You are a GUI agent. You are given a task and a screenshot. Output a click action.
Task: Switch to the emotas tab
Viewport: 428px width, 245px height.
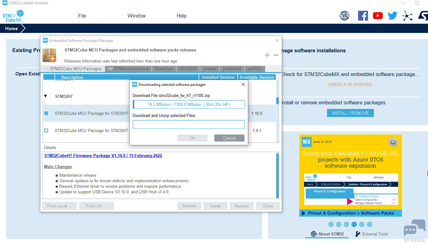[x=210, y=69]
